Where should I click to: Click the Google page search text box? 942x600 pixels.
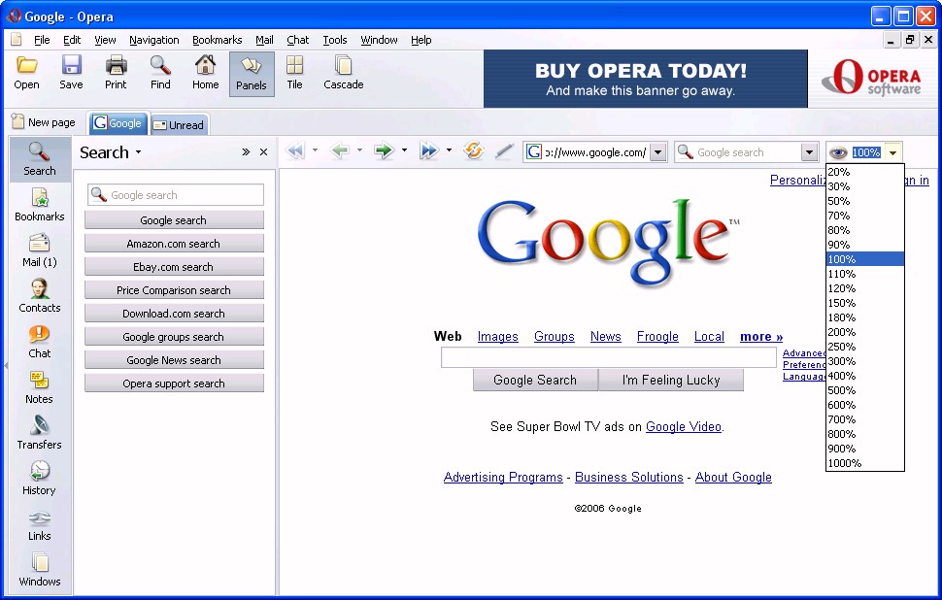point(609,357)
